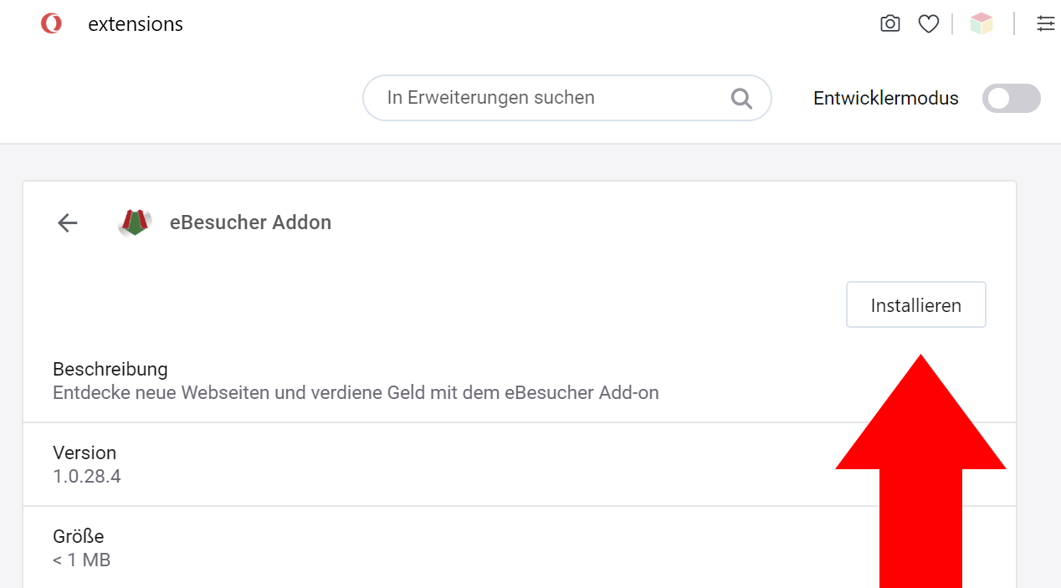Open bookmarks heart icon

pos(928,24)
